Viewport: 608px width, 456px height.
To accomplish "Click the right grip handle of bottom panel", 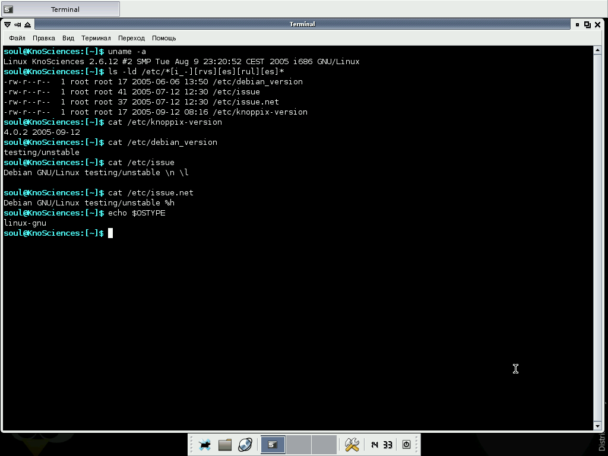I will point(417,444).
